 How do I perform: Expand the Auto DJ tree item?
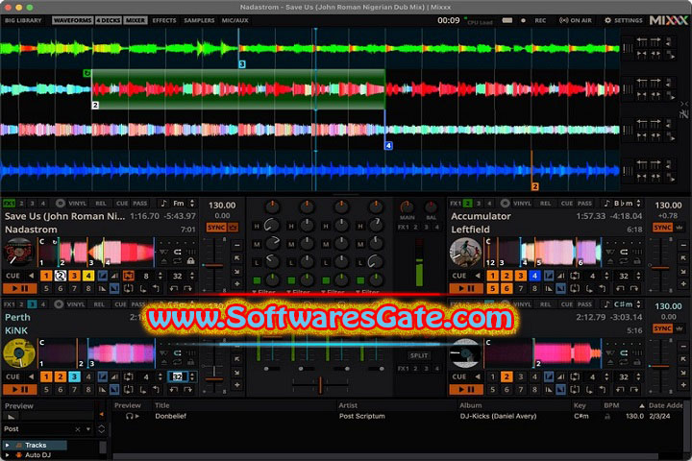7,455
